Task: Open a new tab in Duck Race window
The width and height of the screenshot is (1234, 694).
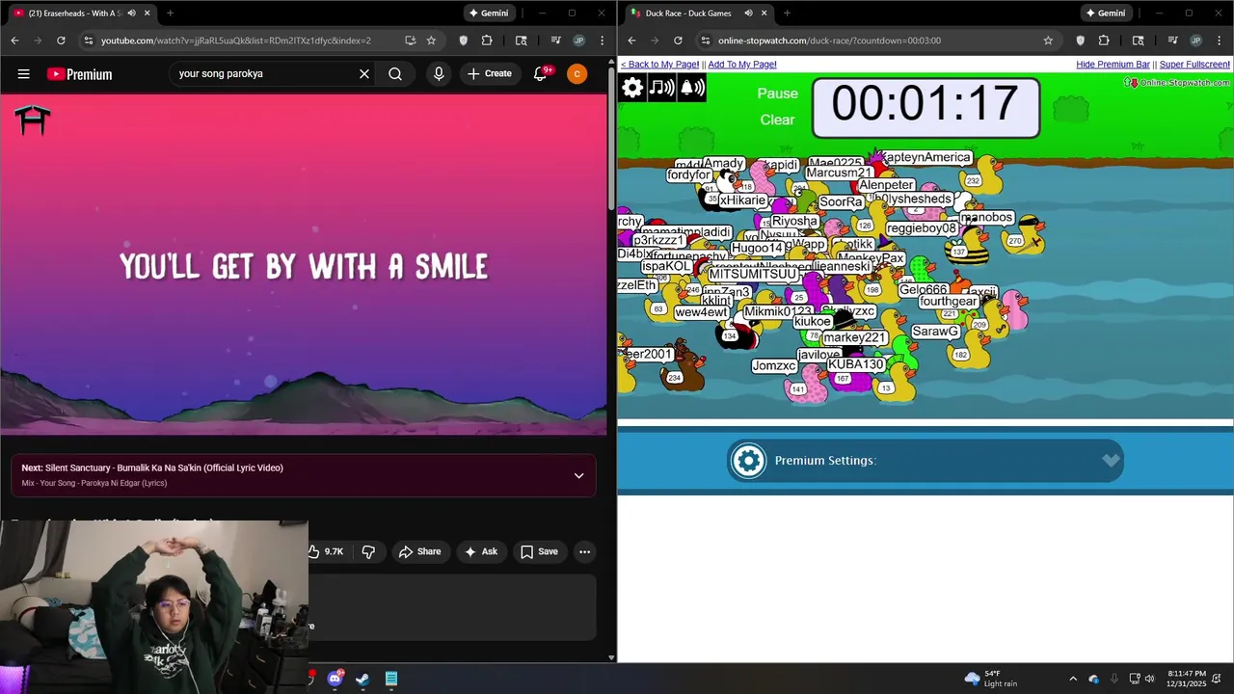Action: [x=787, y=13]
